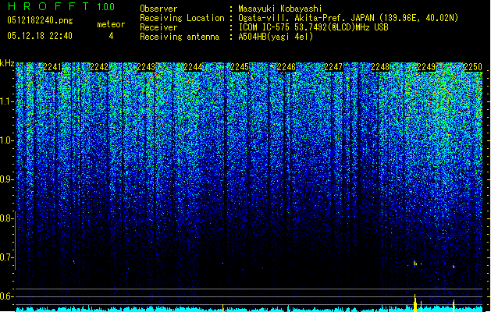The image size is (491, 312).
Task: Click the bright meteor echo near 2249
Action: (415, 264)
